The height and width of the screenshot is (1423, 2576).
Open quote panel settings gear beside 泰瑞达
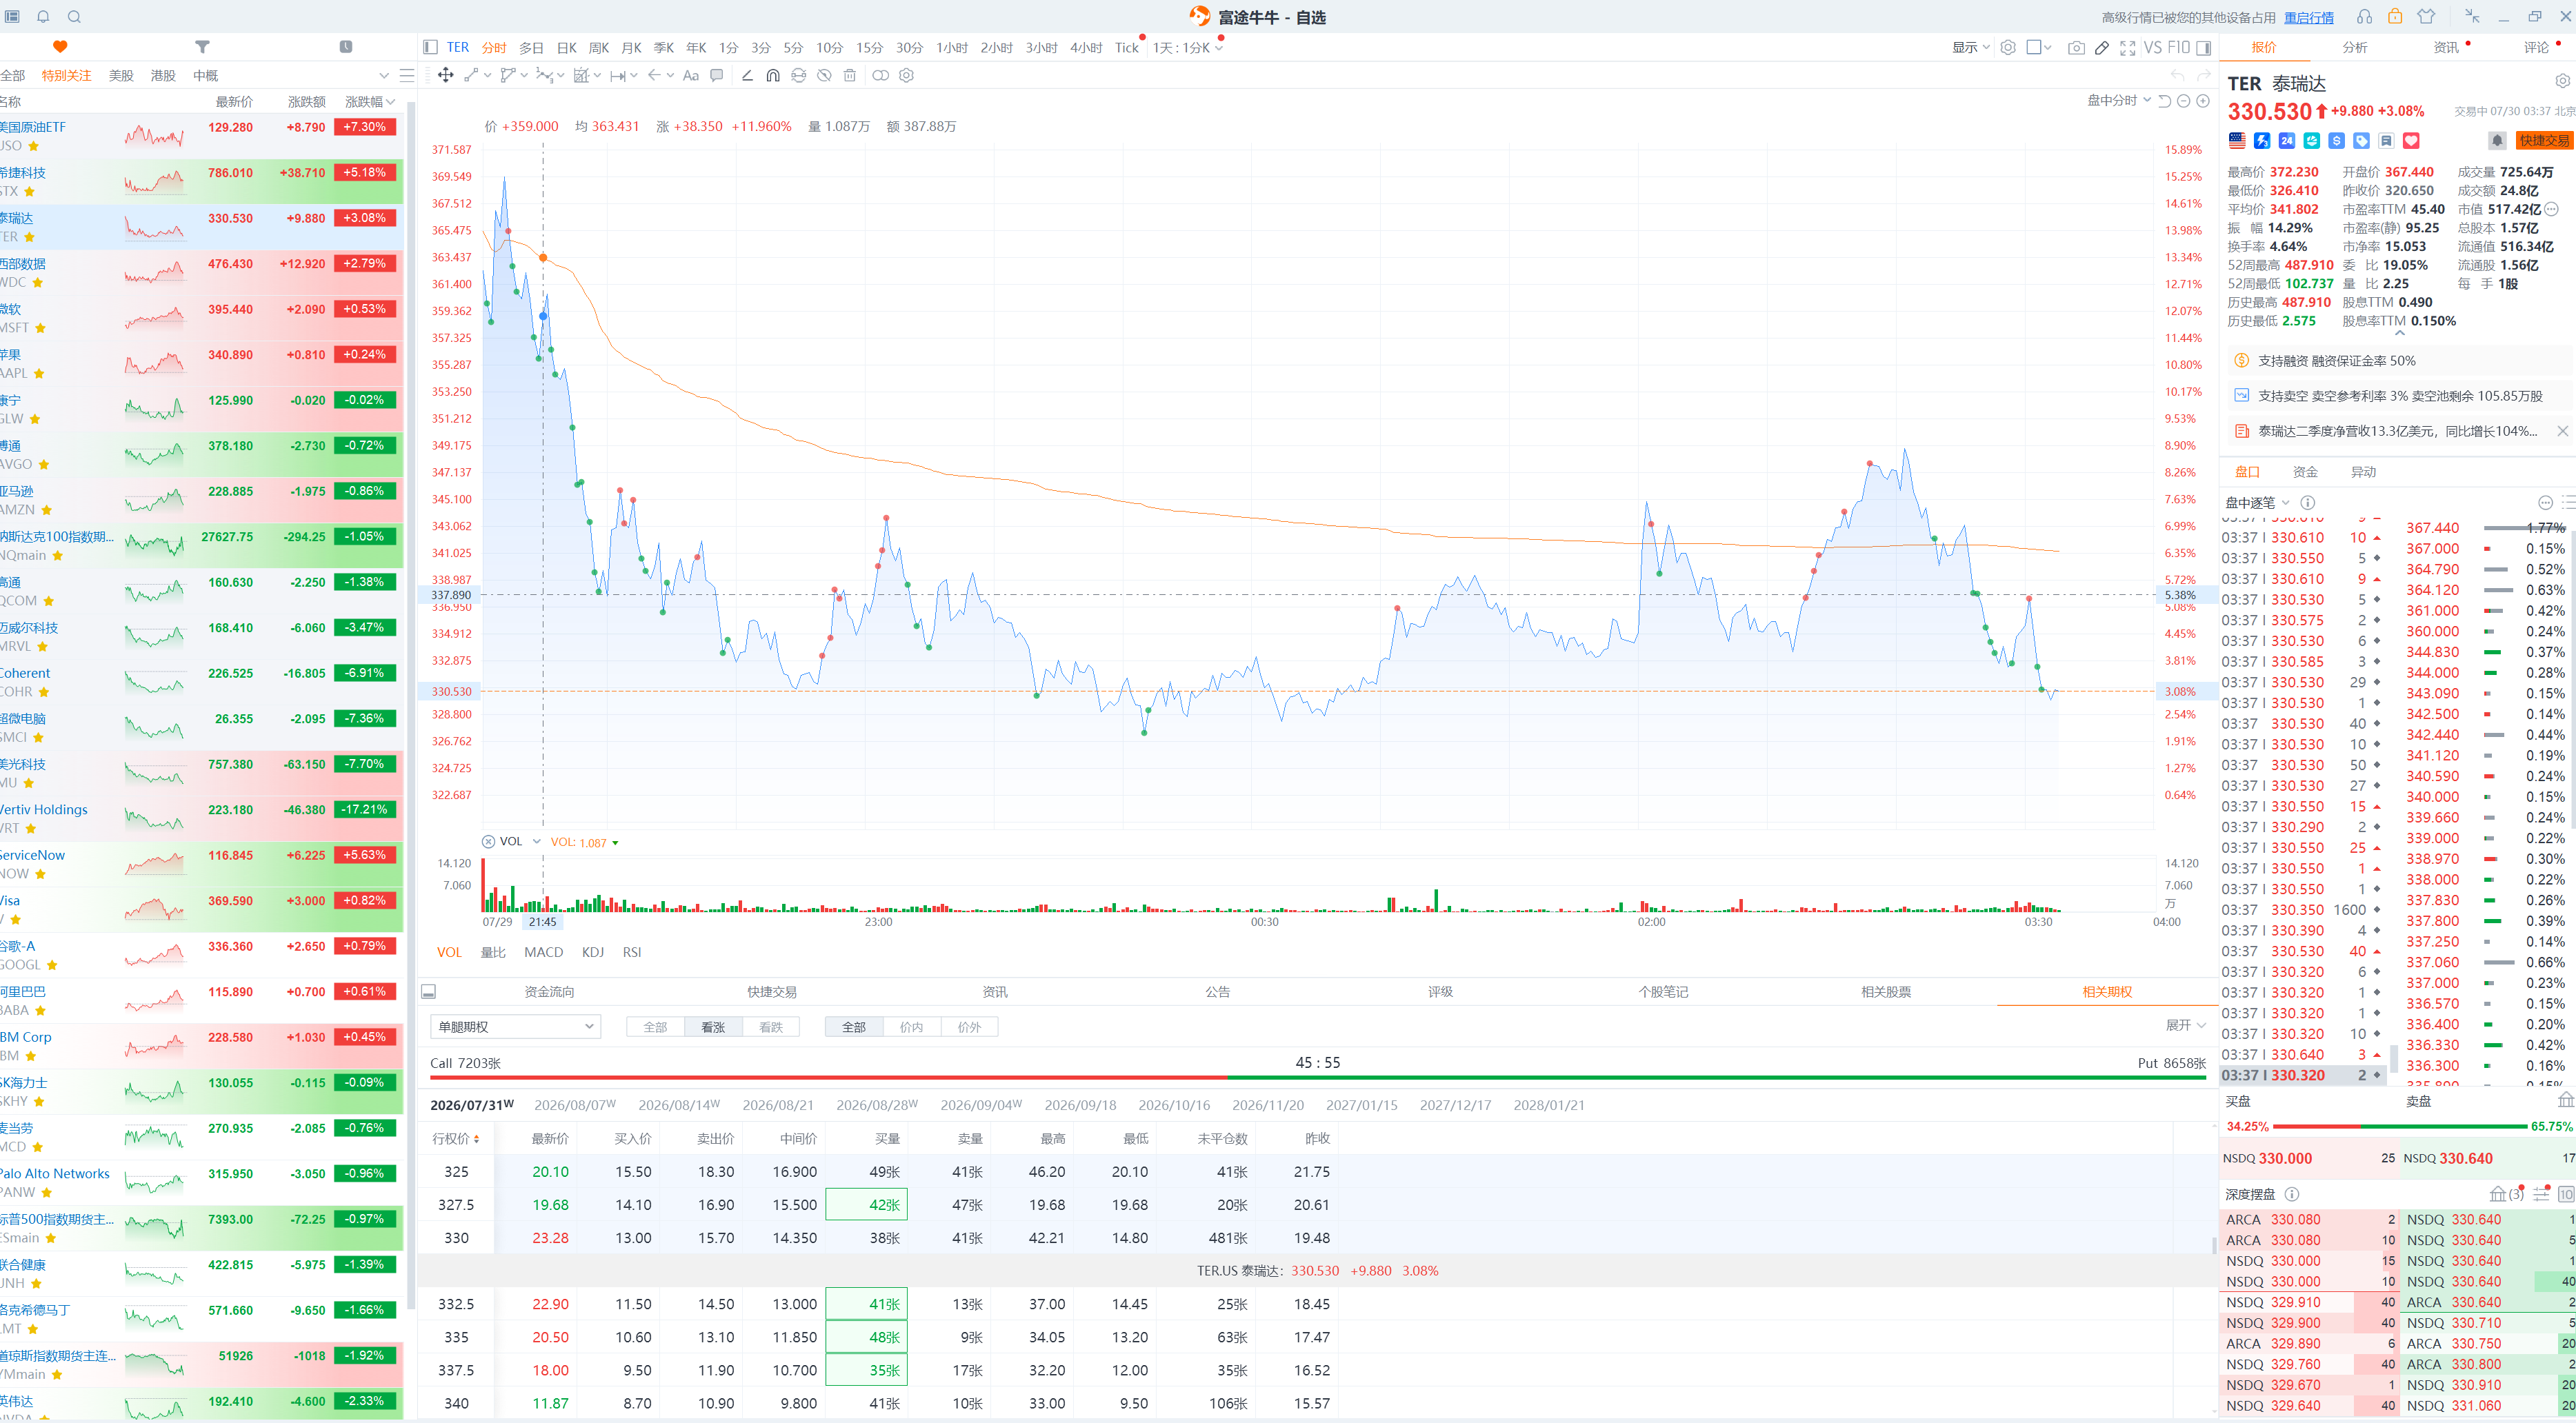coord(2562,81)
